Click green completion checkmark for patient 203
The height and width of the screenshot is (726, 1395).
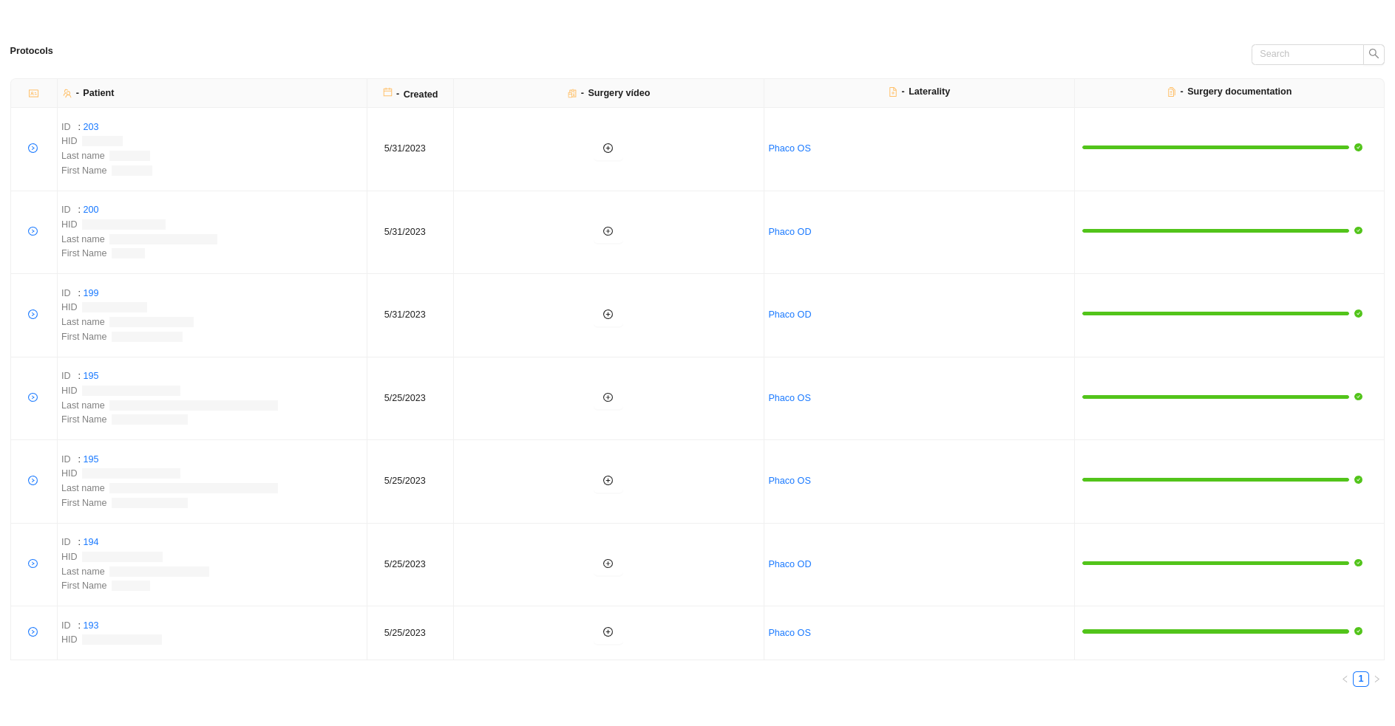(1358, 148)
